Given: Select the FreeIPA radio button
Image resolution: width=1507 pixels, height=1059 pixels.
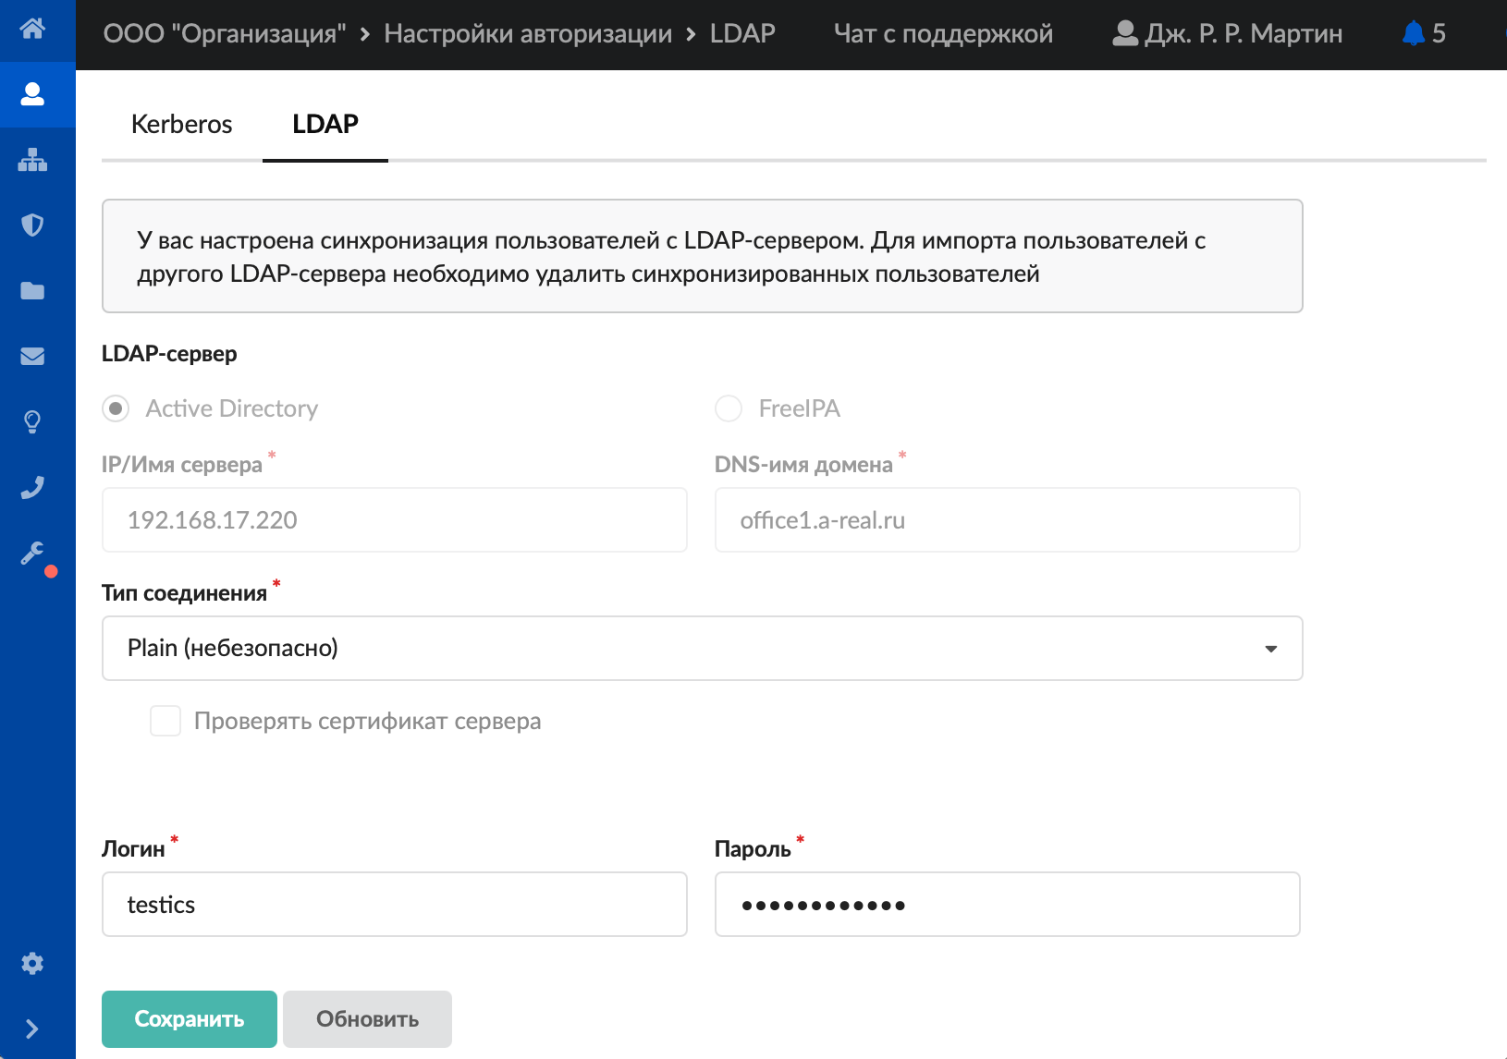Looking at the screenshot, I should tap(729, 408).
